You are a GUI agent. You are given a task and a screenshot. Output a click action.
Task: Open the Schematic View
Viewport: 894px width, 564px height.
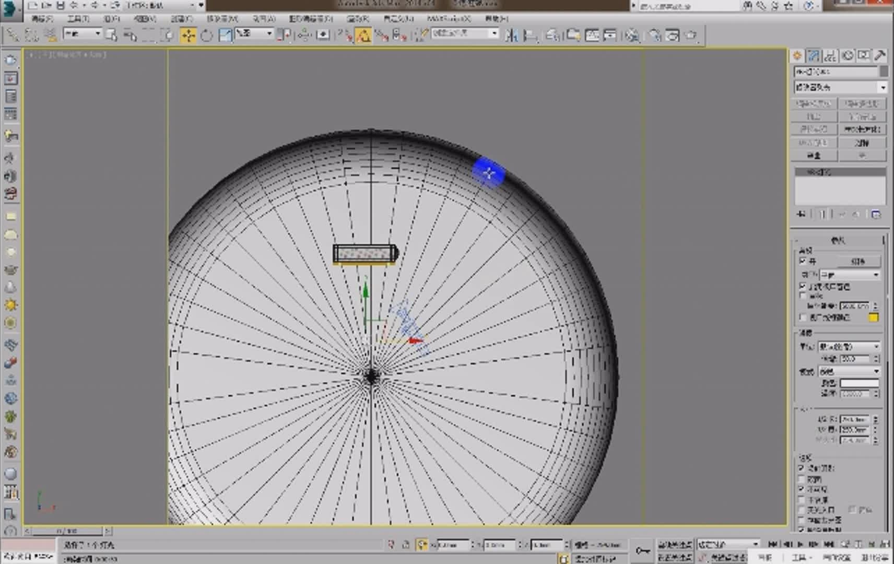[x=610, y=35]
